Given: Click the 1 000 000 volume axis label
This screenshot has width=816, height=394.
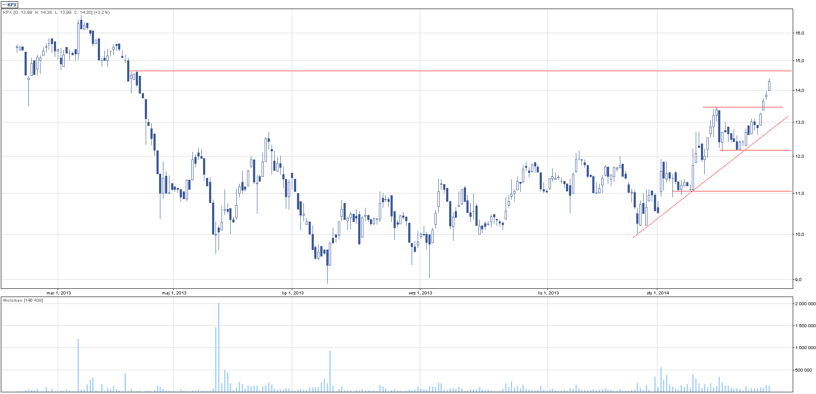Looking at the screenshot, I should click(x=805, y=348).
